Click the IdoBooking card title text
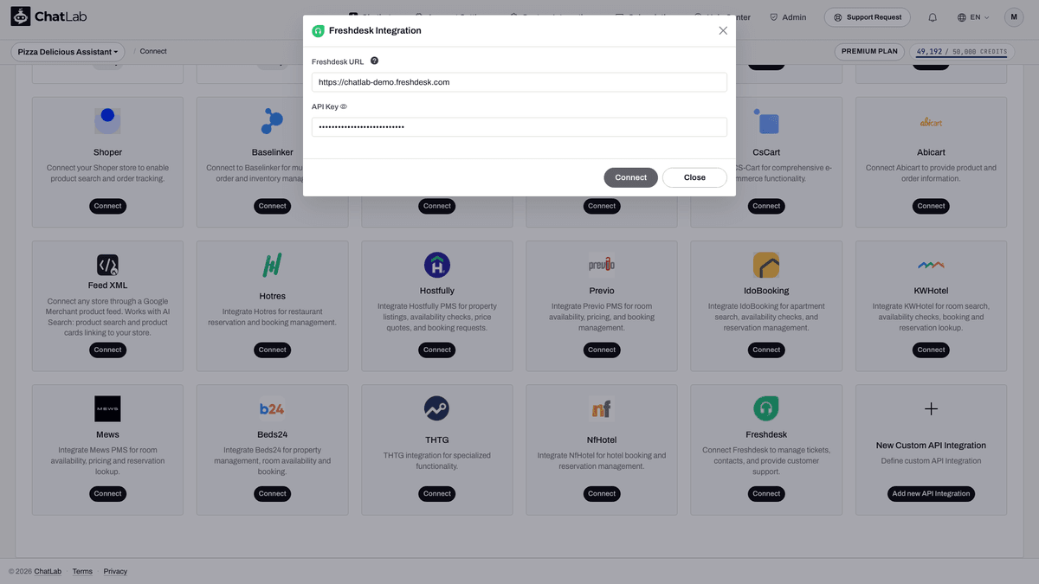This screenshot has height=584, width=1039. 766,291
